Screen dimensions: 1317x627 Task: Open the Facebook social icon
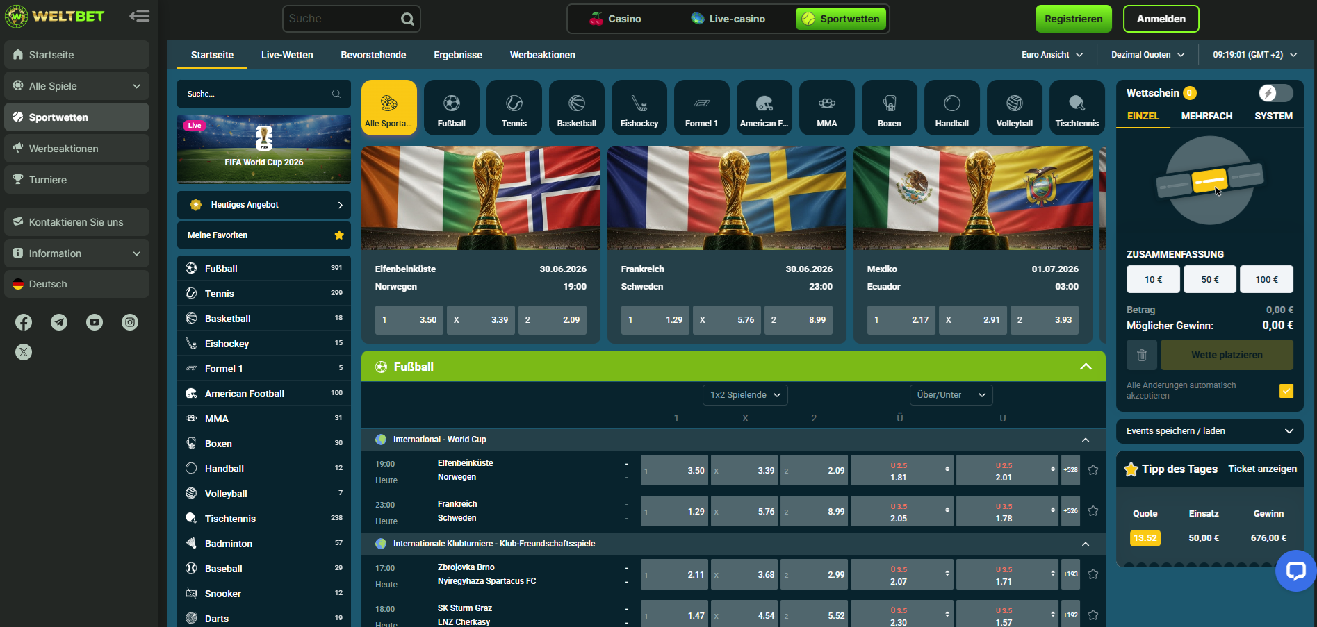(24, 322)
